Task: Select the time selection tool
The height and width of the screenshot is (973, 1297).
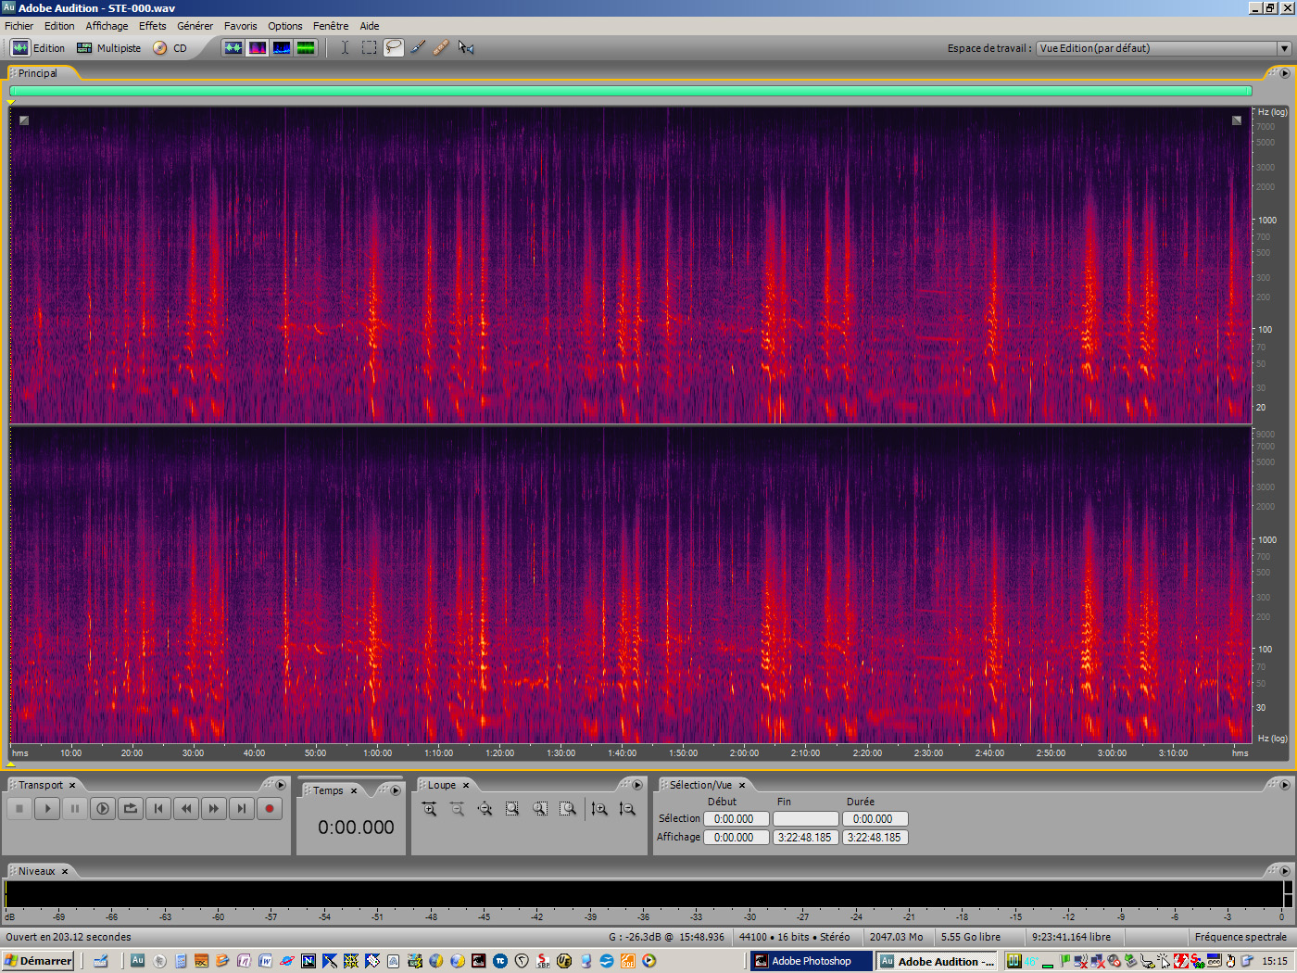Action: [345, 47]
